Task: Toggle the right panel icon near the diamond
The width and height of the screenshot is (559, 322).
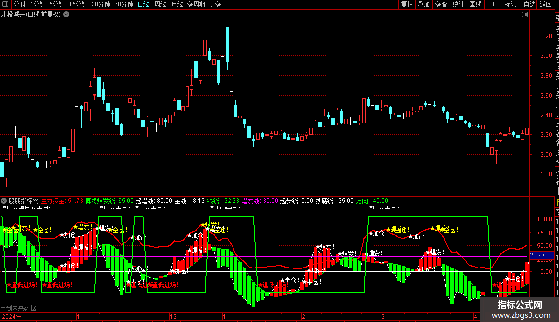Action: (x=525, y=15)
